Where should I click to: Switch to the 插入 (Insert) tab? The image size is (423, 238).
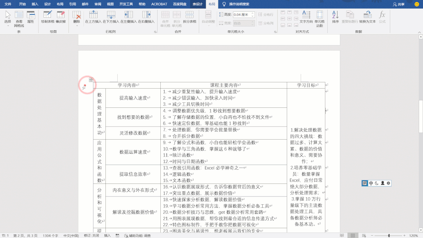35,4
